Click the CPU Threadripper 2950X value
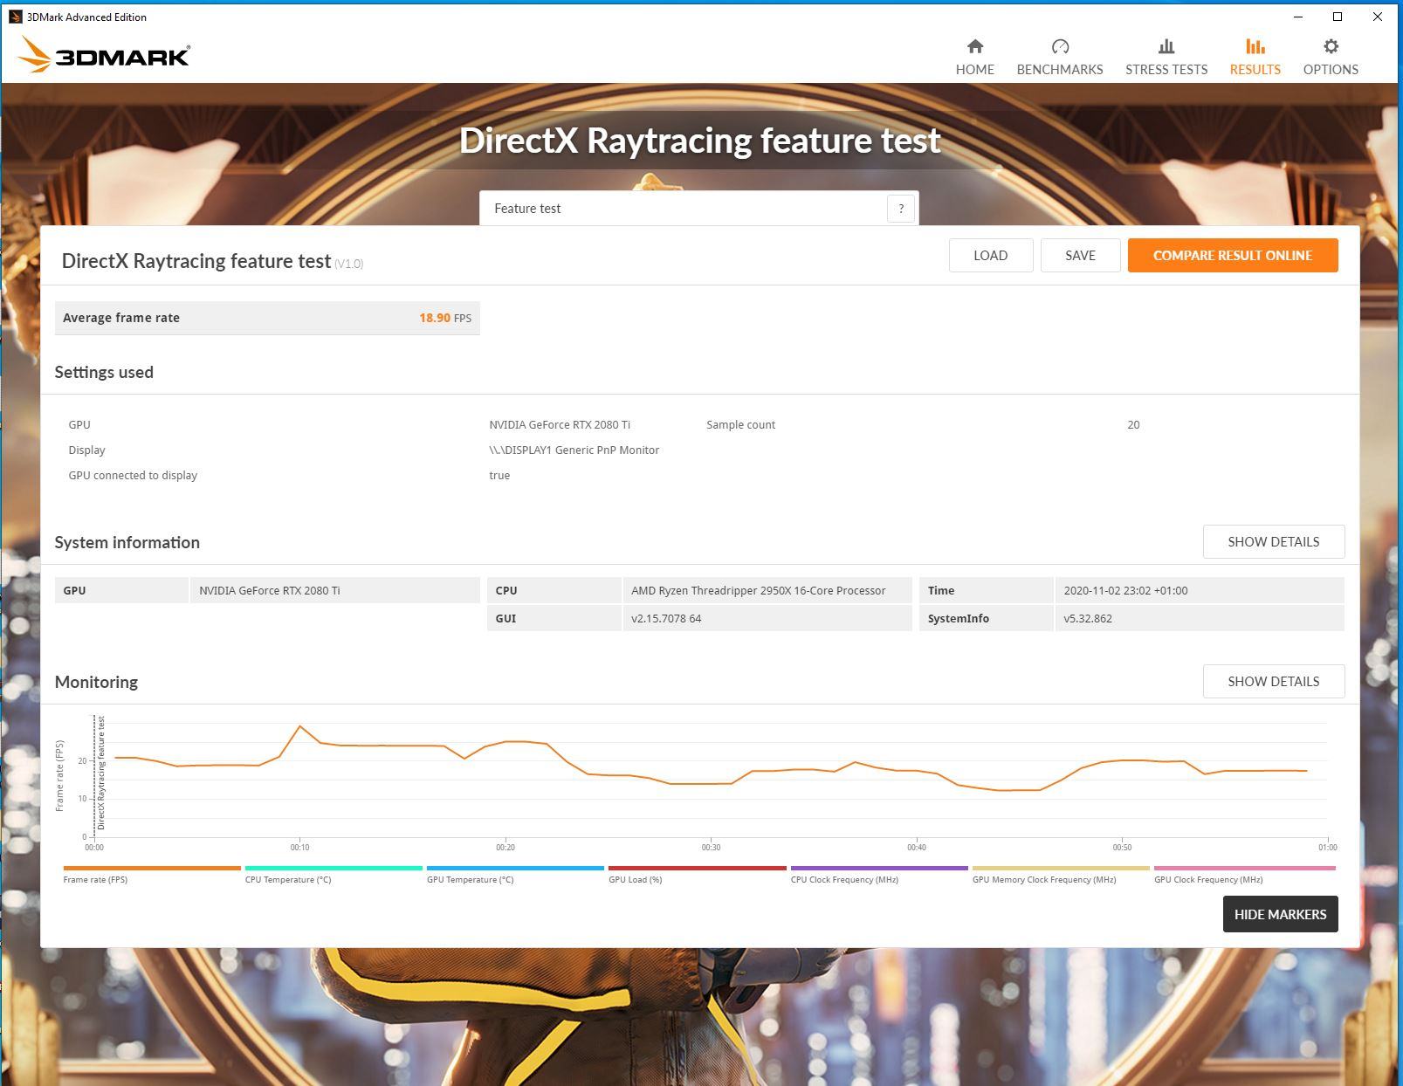The image size is (1403, 1086). click(758, 590)
